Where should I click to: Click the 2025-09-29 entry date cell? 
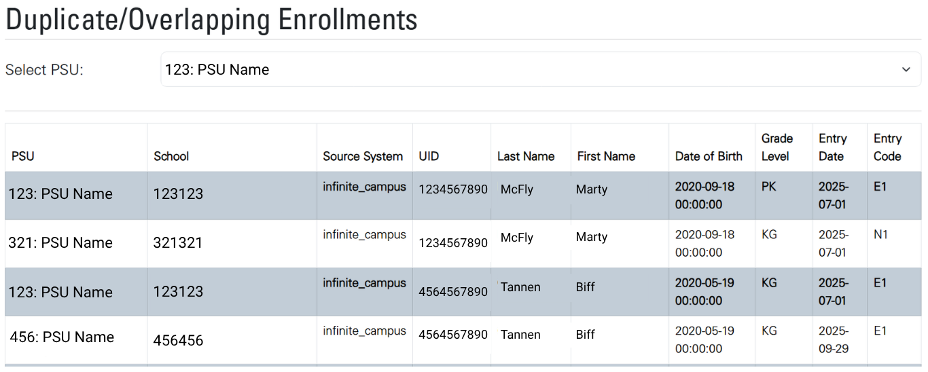click(x=834, y=339)
